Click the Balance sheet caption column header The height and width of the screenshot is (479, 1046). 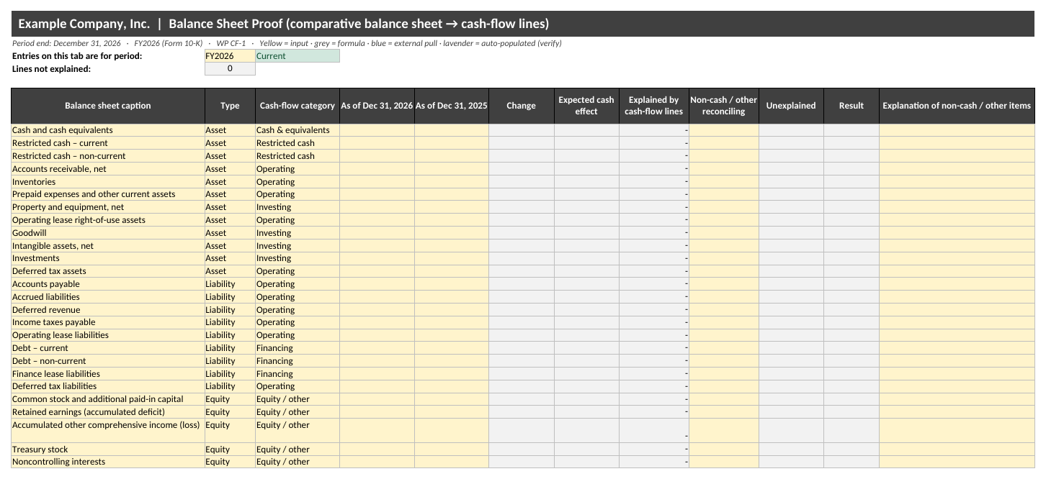108,106
